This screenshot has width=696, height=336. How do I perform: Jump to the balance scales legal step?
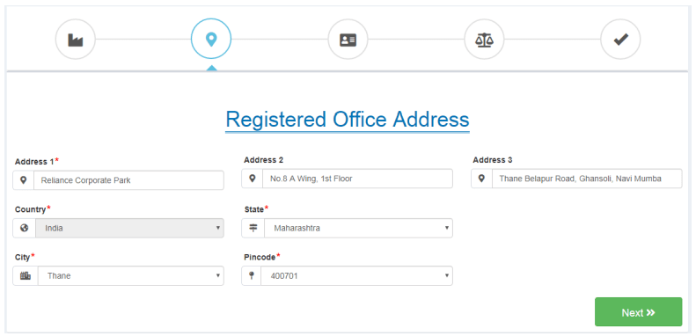tap(484, 40)
